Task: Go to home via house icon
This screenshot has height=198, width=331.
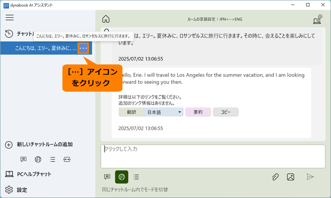Action: point(106,19)
